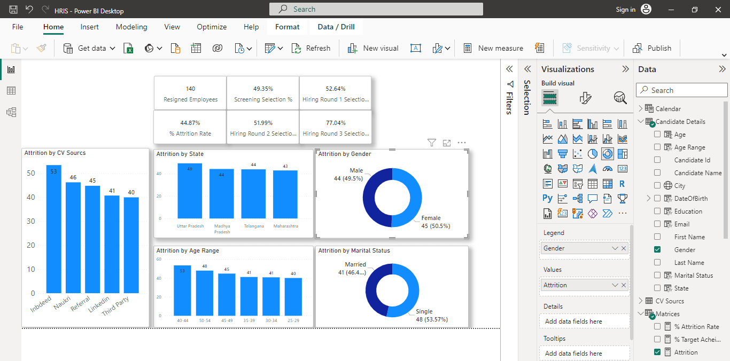Expand the Calendar table
Image resolution: width=730 pixels, height=361 pixels.
click(x=640, y=109)
